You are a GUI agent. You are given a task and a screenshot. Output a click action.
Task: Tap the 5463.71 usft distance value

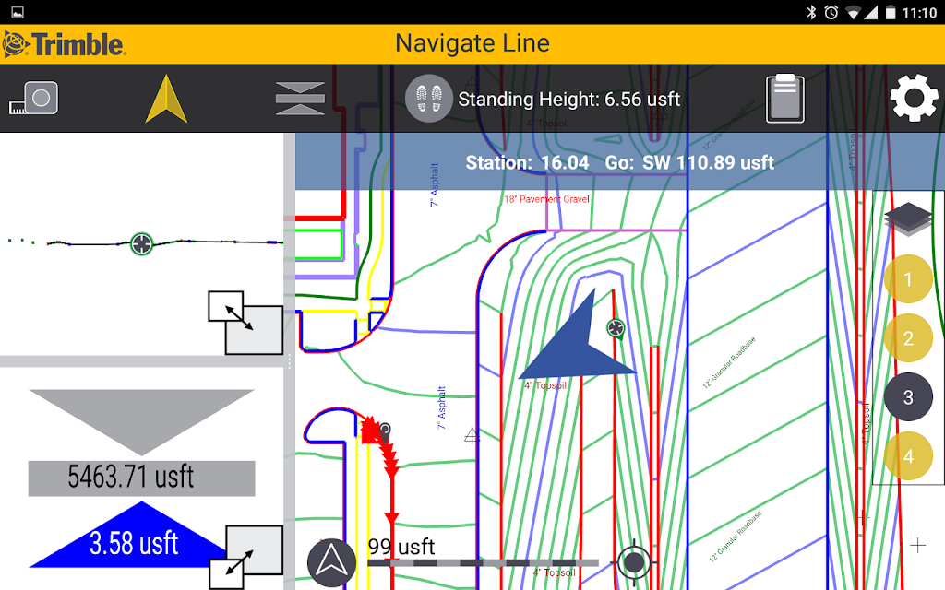(141, 478)
